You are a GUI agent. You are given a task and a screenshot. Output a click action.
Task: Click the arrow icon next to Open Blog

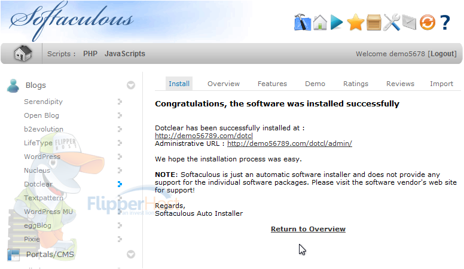[x=120, y=115]
